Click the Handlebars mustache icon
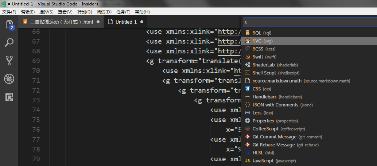The height and width of the screenshot is (166, 377). [x=248, y=97]
